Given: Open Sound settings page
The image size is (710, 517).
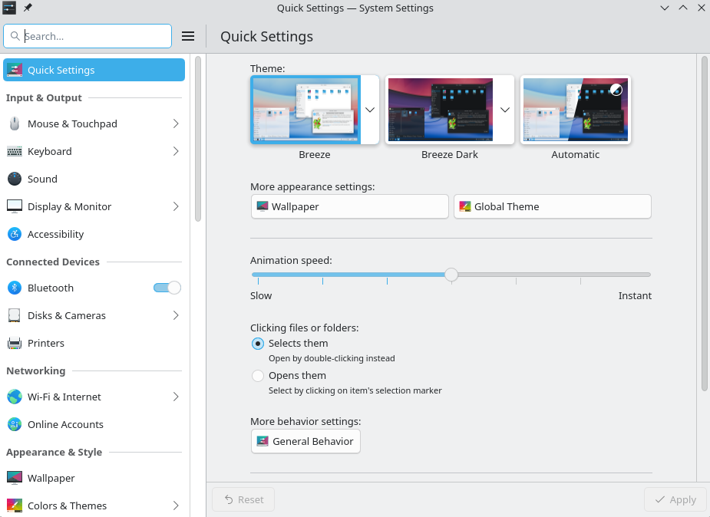Looking at the screenshot, I should tap(94, 179).
